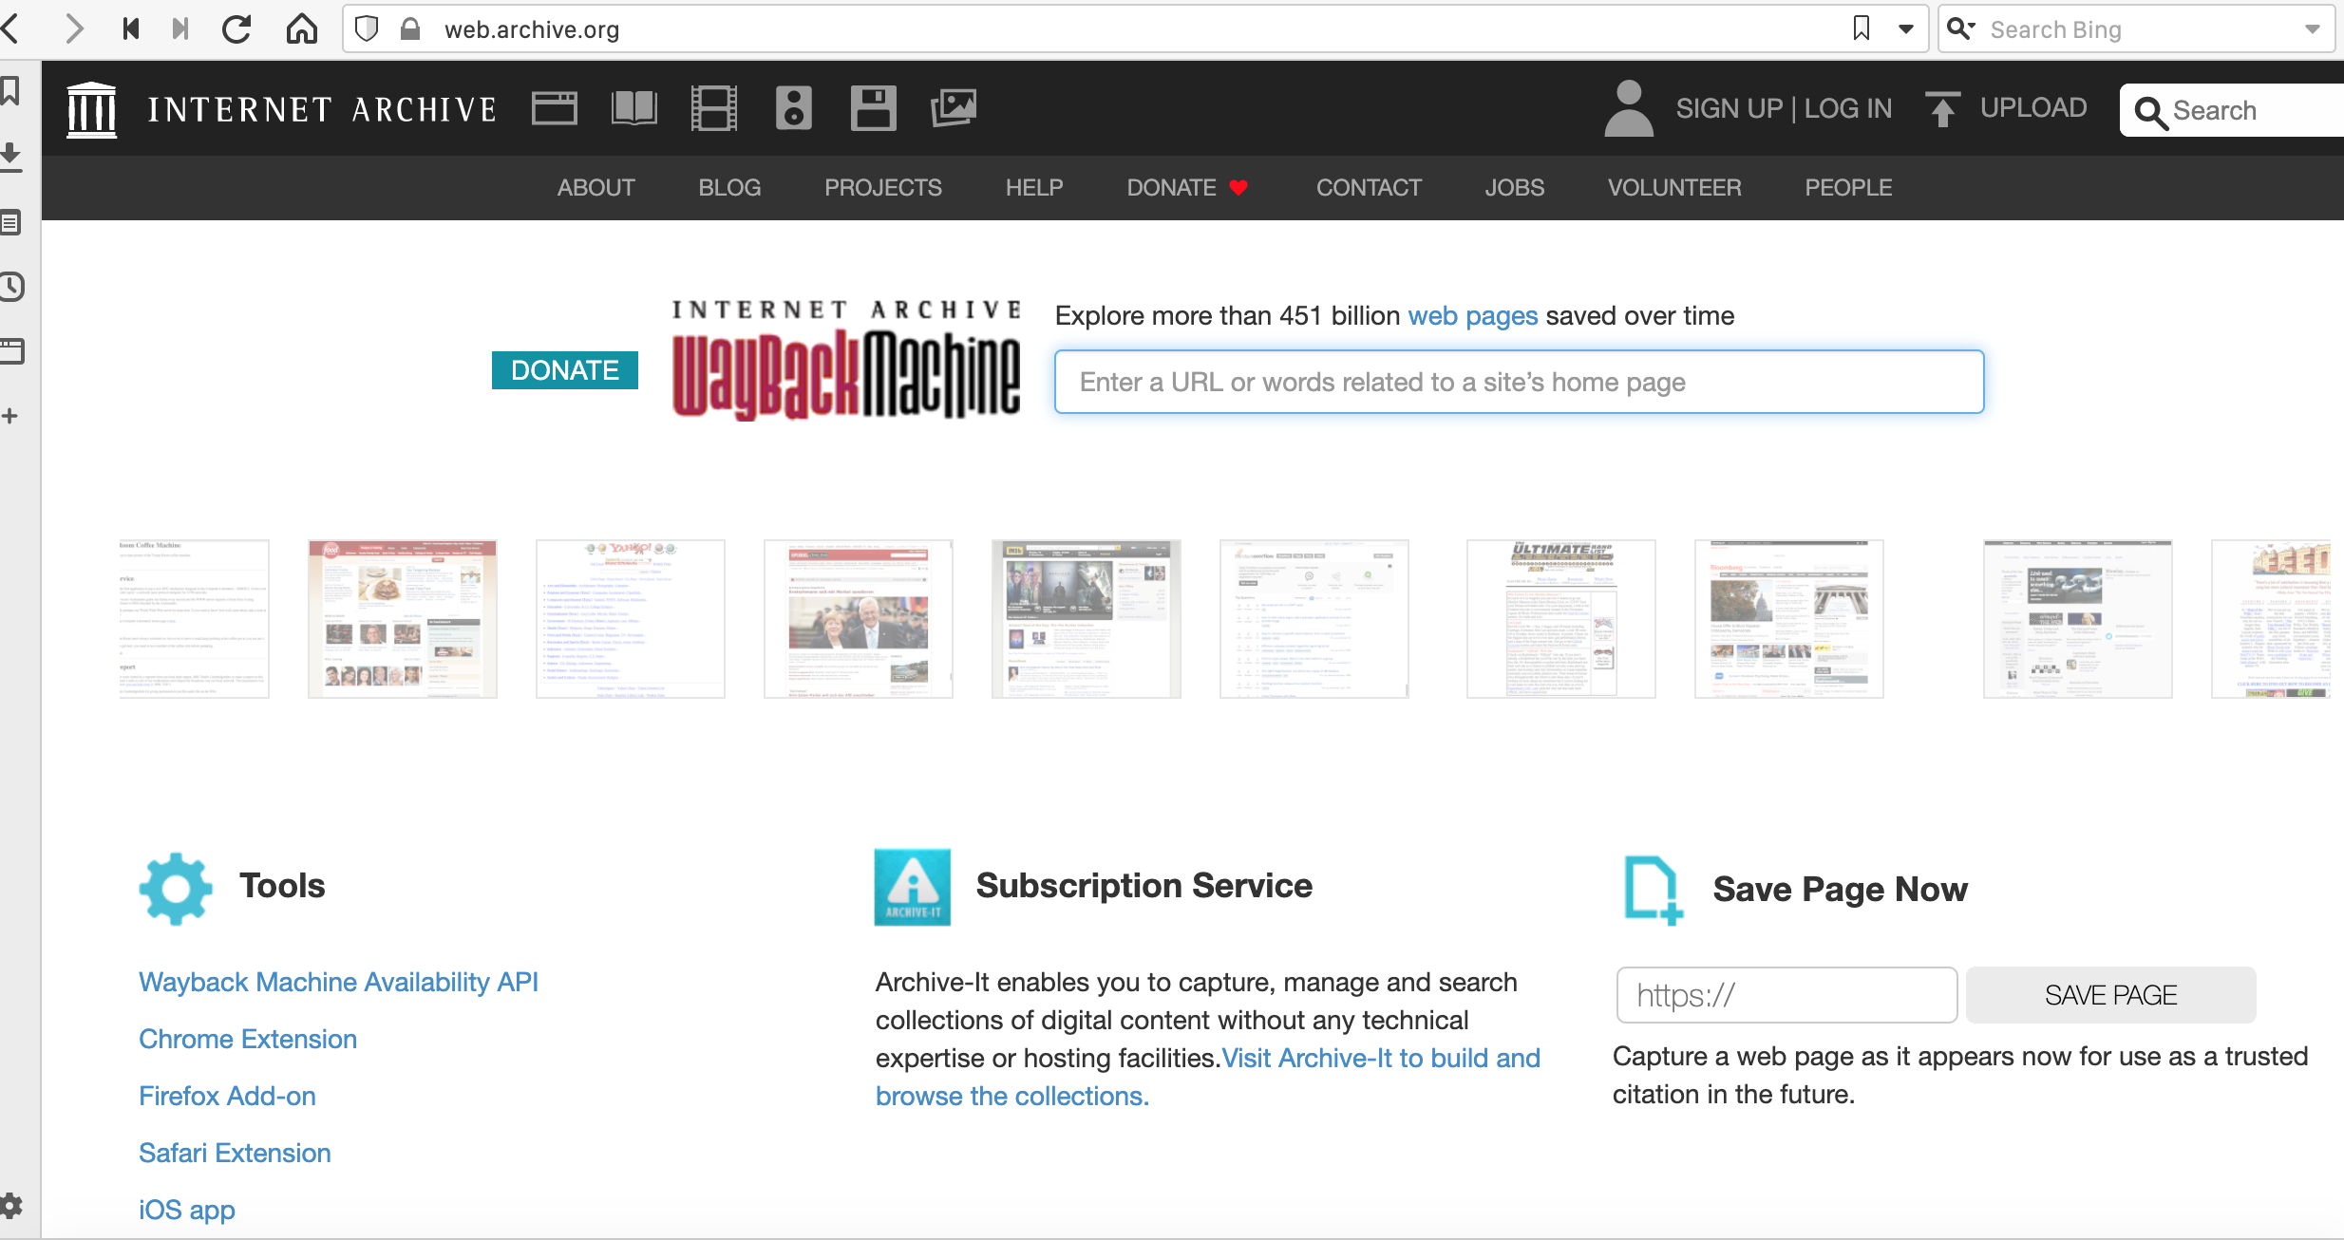Open the JOBS menu item

click(x=1515, y=188)
